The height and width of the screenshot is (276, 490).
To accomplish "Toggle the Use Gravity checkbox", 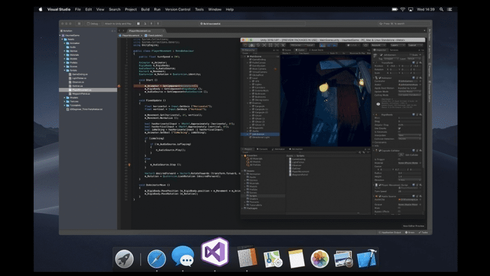I will pyautogui.click(x=399, y=128).
